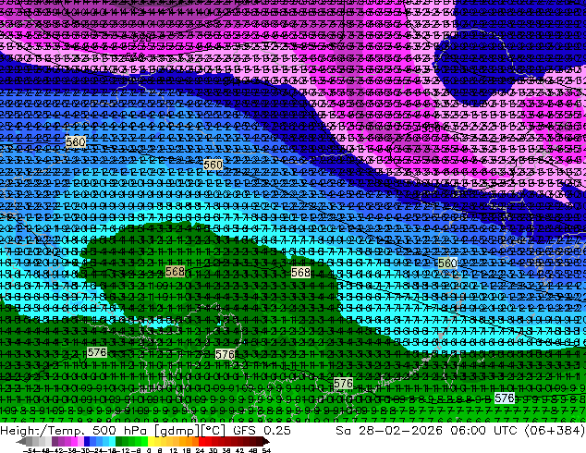The width and height of the screenshot is (586, 453).
Task: Click the leftmost 576 contour label
Action: pyautogui.click(x=97, y=352)
